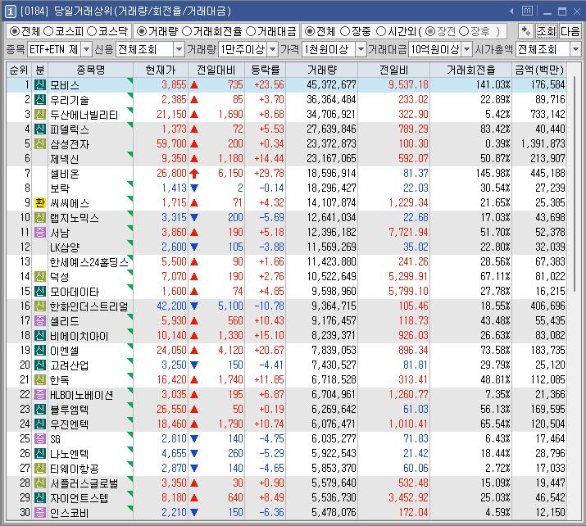Select the 고려산업 stock name
The height and width of the screenshot is (526, 586).
pyautogui.click(x=70, y=365)
